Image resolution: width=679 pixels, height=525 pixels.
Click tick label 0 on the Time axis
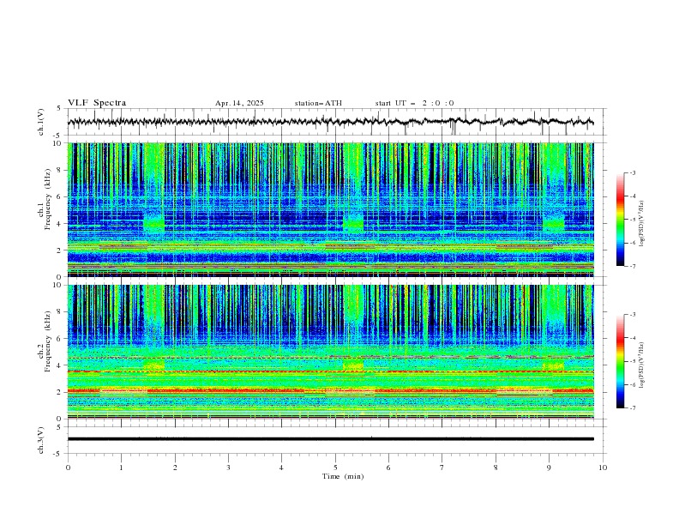coord(68,468)
